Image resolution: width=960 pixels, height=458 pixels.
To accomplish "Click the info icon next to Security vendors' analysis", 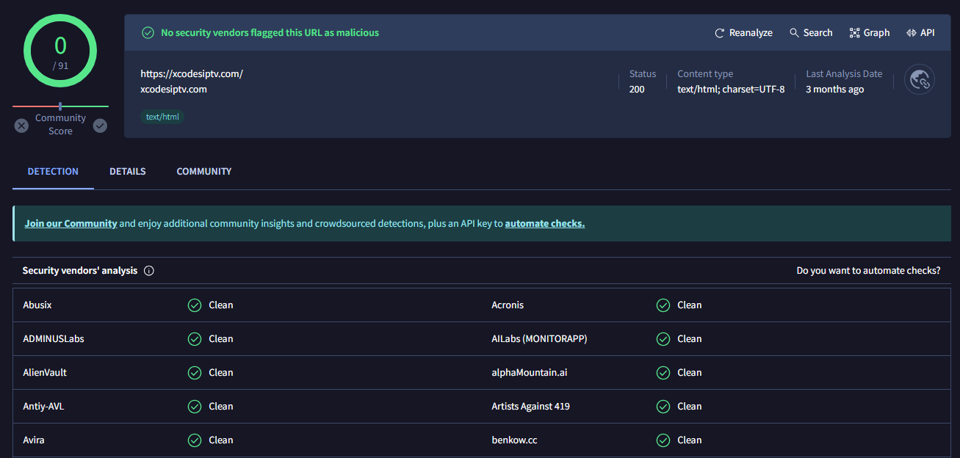I will (x=149, y=270).
